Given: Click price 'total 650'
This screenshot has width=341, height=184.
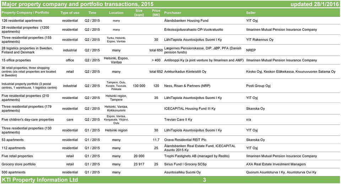Looking at the screenshot, I should click(156, 50).
